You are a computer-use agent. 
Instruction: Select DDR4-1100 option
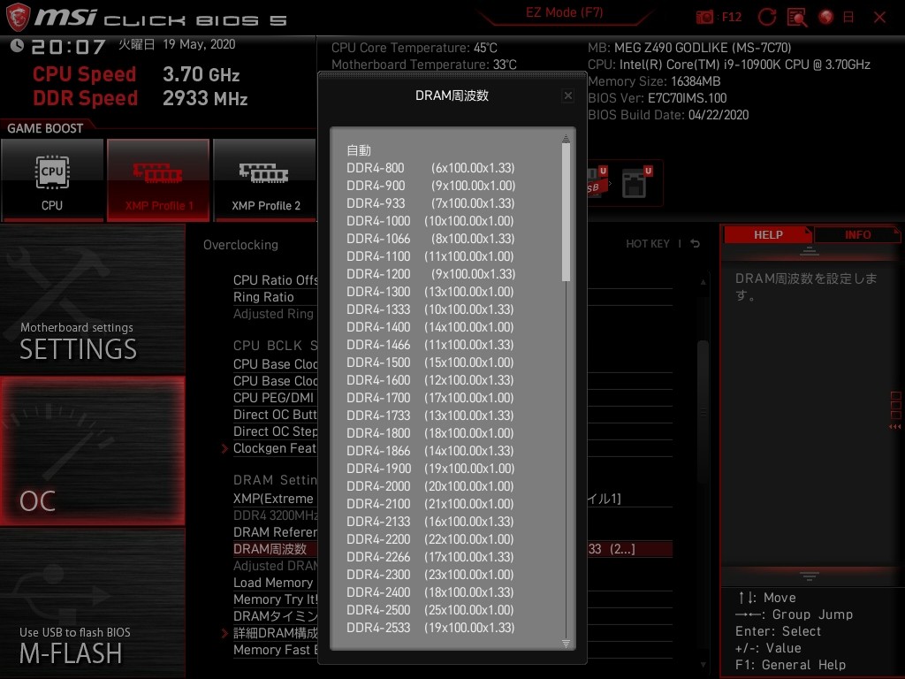[430, 256]
